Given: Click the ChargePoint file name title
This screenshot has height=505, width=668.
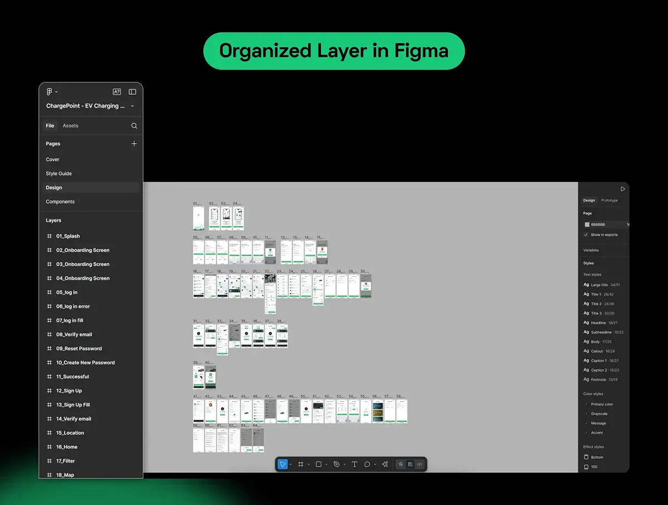Looking at the screenshot, I should point(86,106).
